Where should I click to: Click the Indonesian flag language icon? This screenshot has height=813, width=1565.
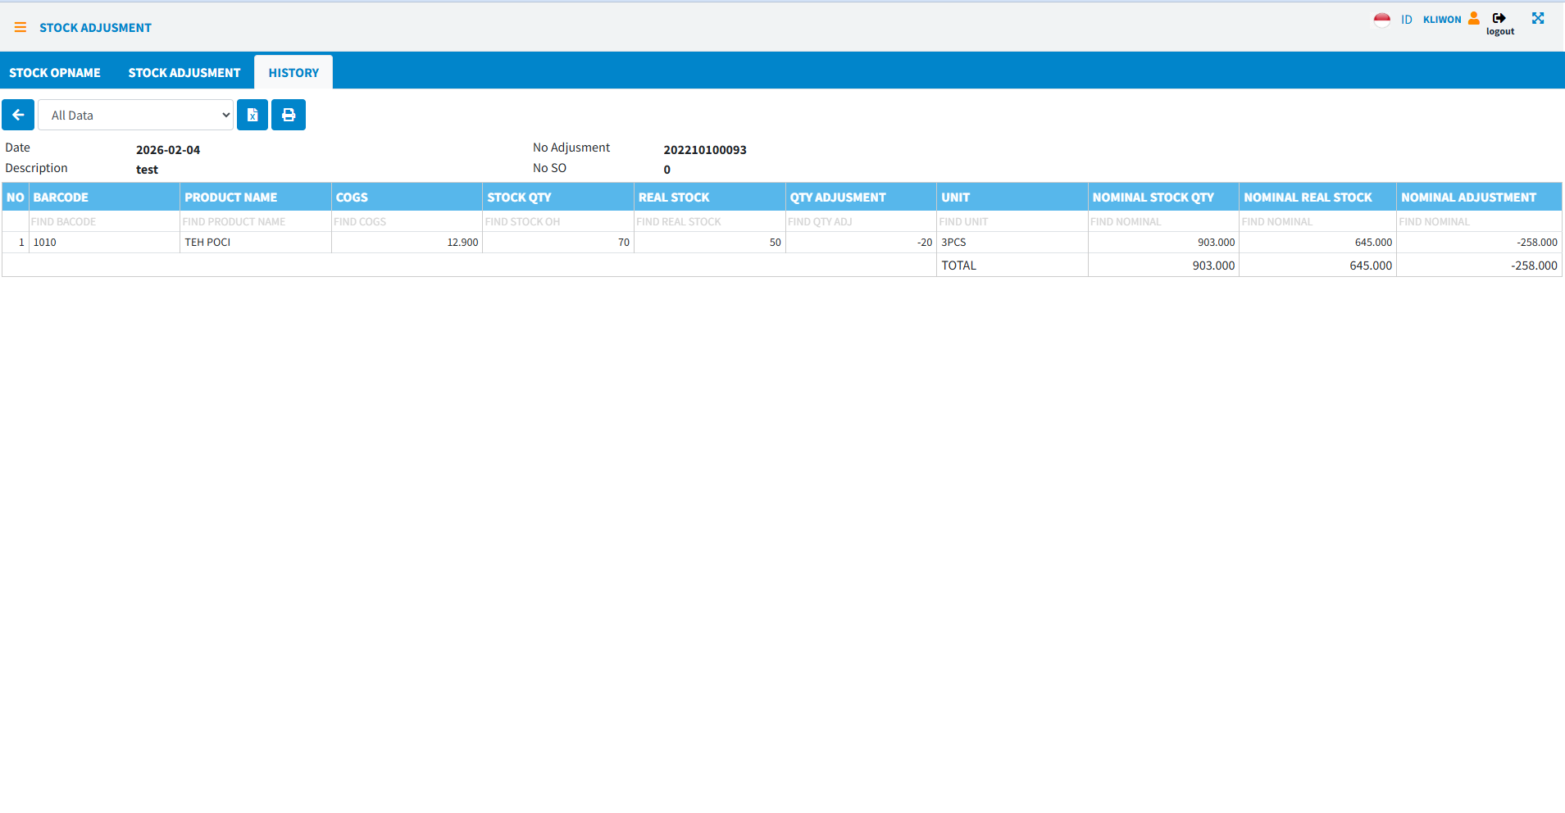click(x=1382, y=20)
